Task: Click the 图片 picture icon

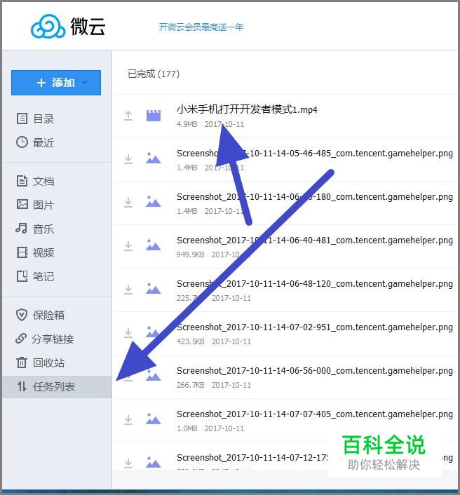Action: click(x=22, y=204)
